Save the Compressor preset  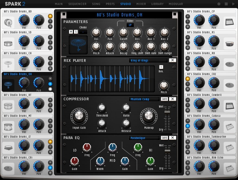[165, 99]
